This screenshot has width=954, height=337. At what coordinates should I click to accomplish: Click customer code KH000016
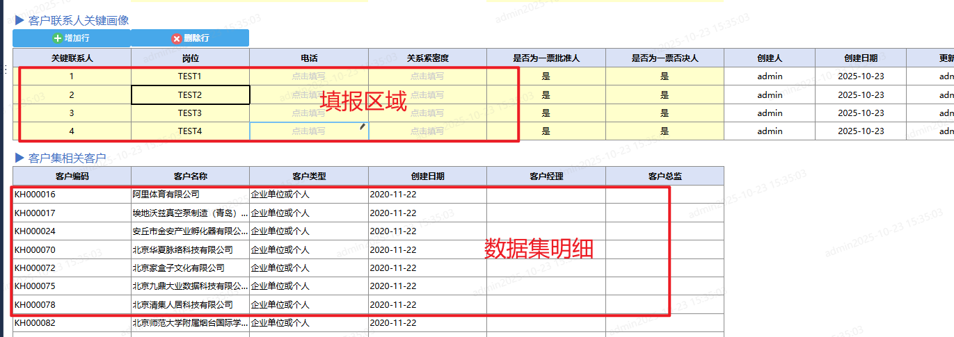click(x=35, y=195)
